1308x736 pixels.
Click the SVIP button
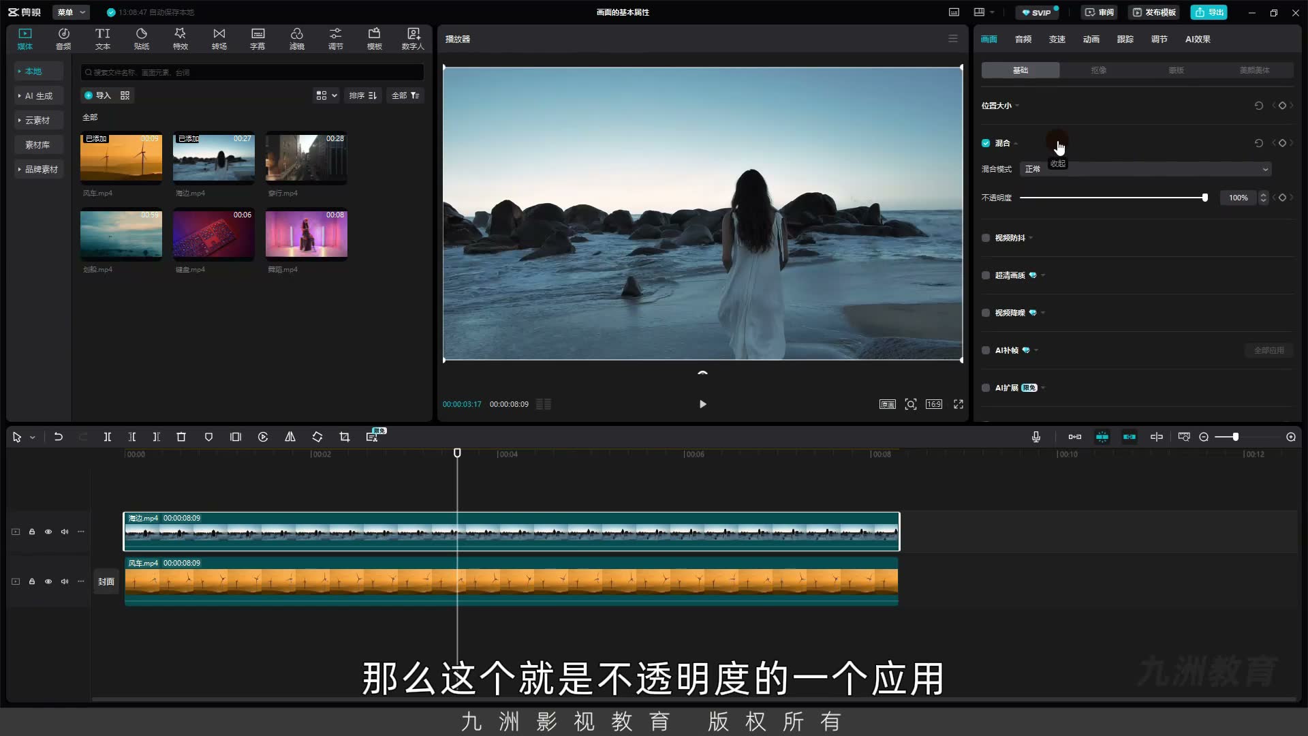1037,12
